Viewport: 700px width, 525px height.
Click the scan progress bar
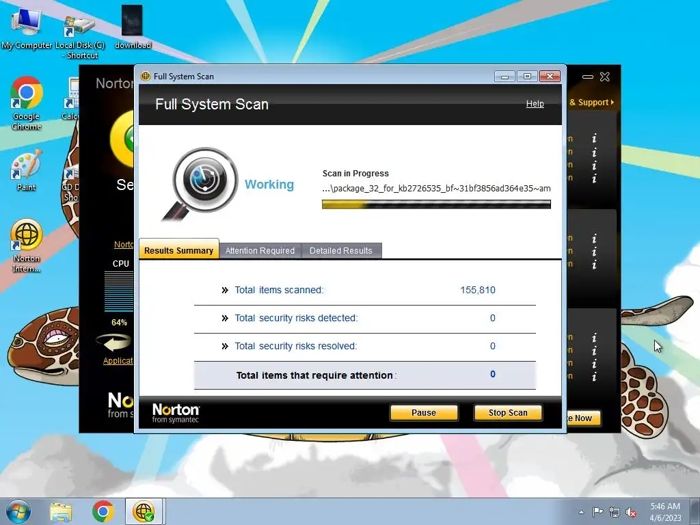(436, 204)
